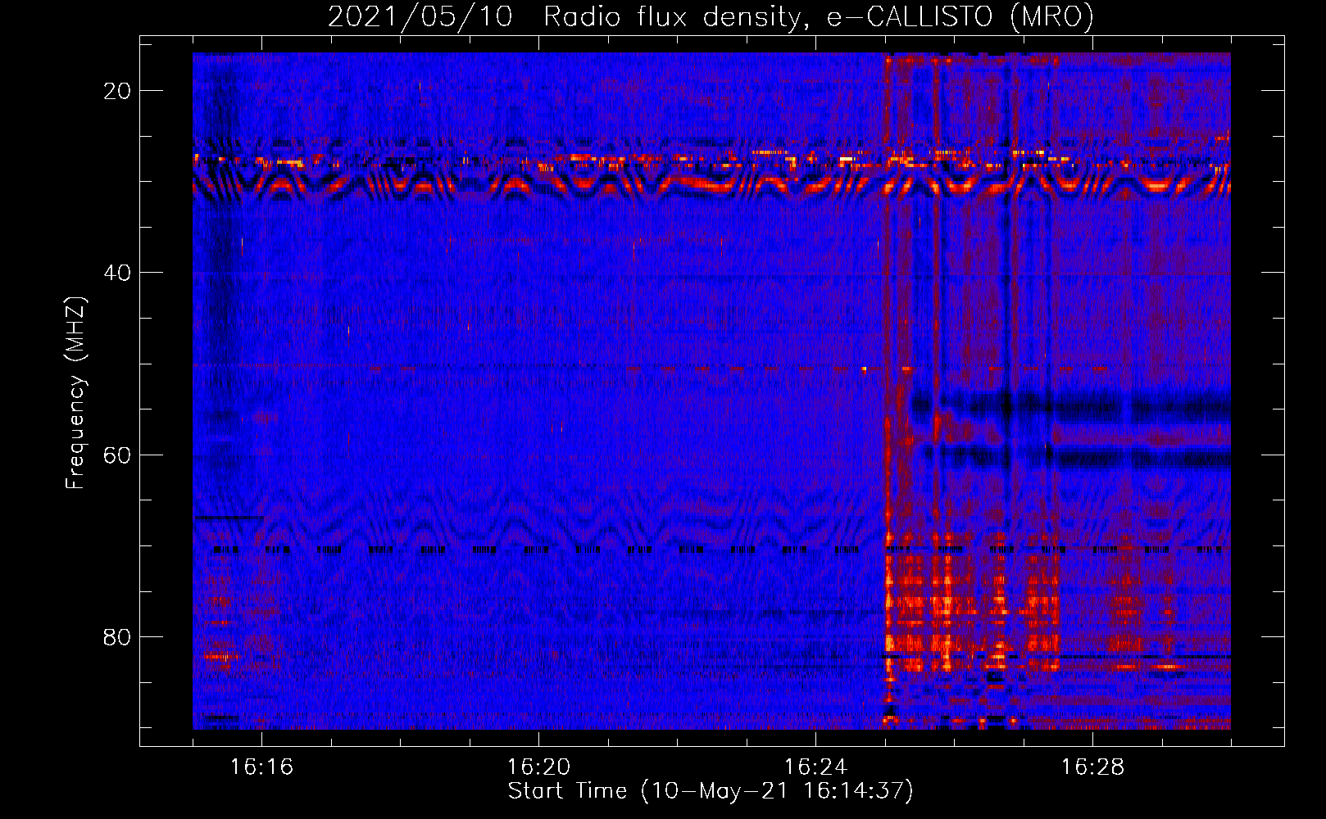Click the '16:28' time tick label
The width and height of the screenshot is (1326, 819).
(x=1092, y=767)
